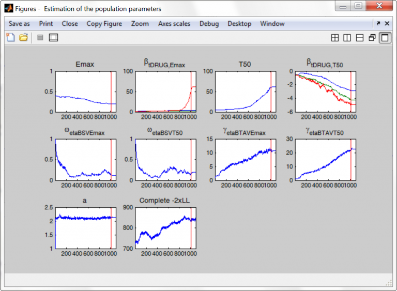Select the float/cascade figures layout icon
397x291 pixels.
(x=372, y=38)
